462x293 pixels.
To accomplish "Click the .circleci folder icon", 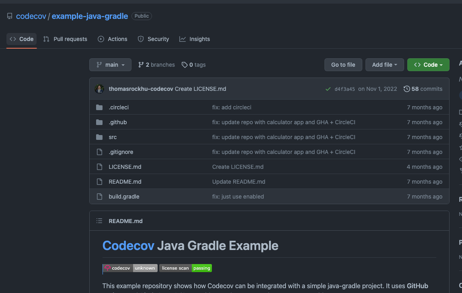I will click(99, 107).
